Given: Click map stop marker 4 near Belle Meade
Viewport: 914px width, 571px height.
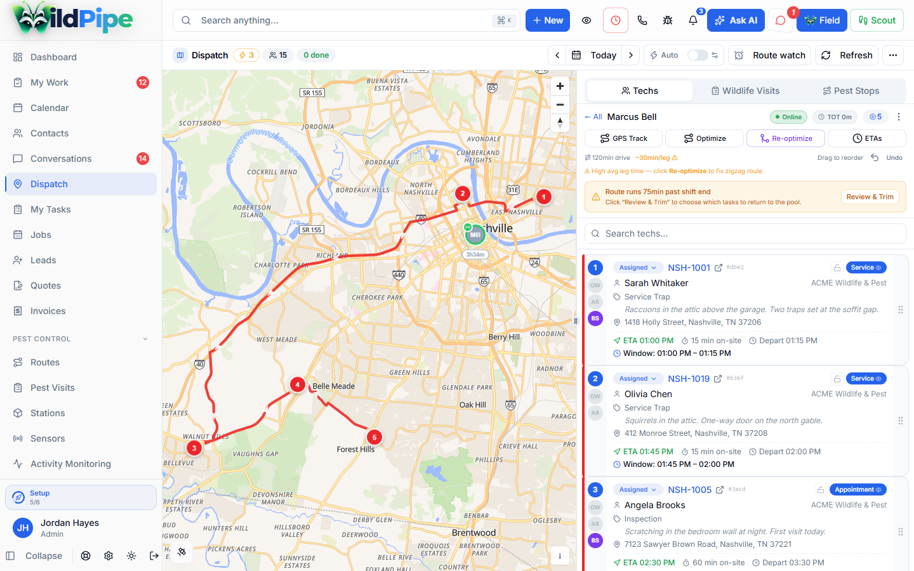Looking at the screenshot, I should tap(297, 384).
